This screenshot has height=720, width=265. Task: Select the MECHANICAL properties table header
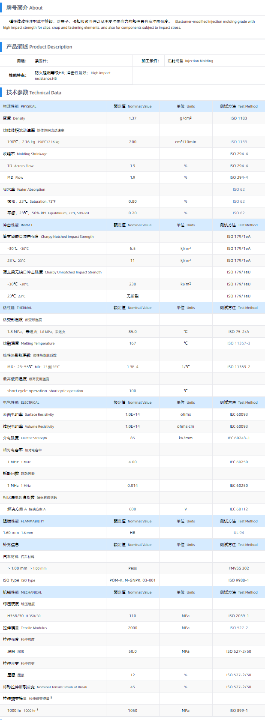pyautogui.click(x=22, y=592)
